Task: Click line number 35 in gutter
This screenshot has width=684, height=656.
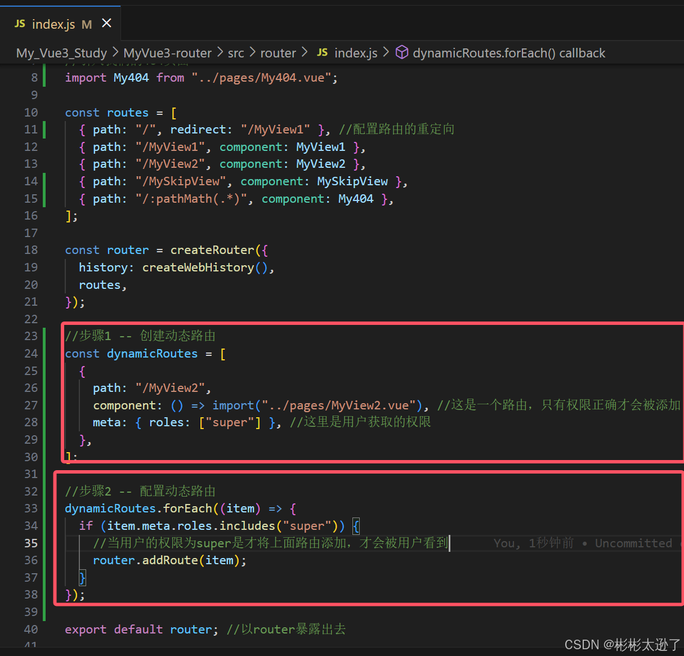Action: [x=31, y=543]
